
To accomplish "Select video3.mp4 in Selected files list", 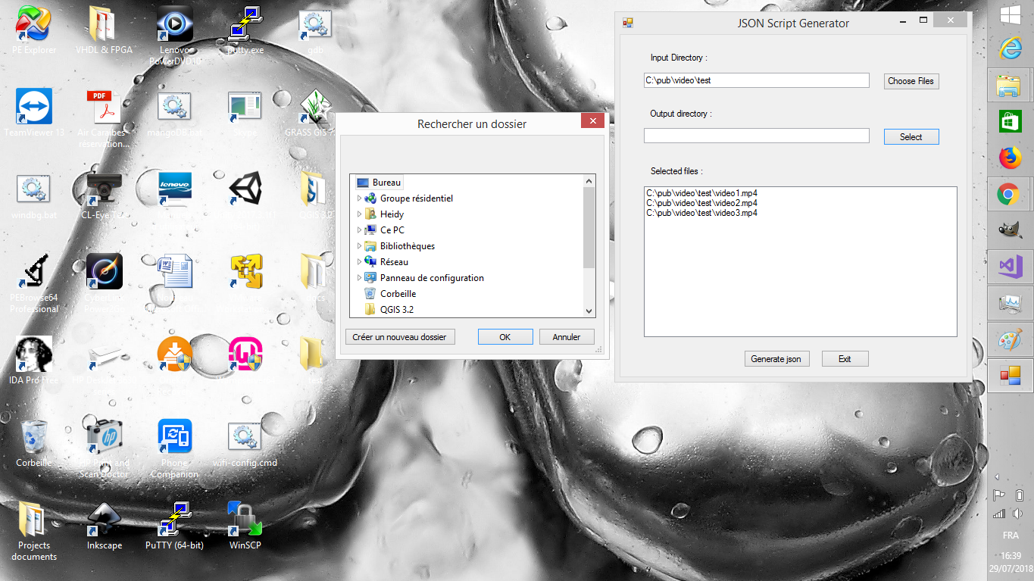I will [x=701, y=213].
